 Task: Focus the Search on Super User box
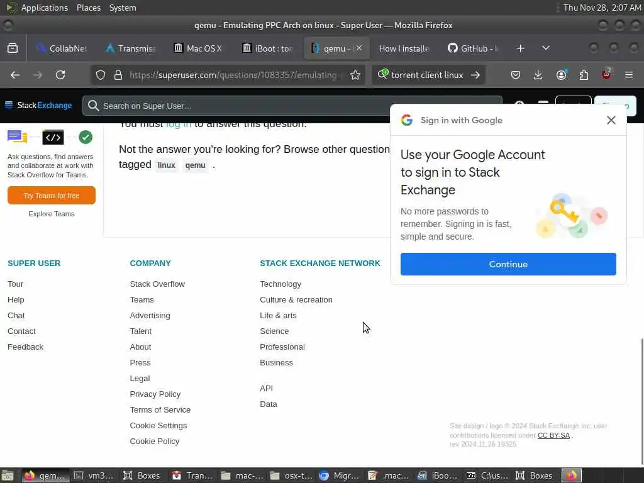[292, 106]
